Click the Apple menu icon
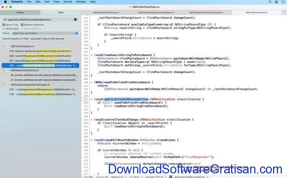 (x=6, y=2)
